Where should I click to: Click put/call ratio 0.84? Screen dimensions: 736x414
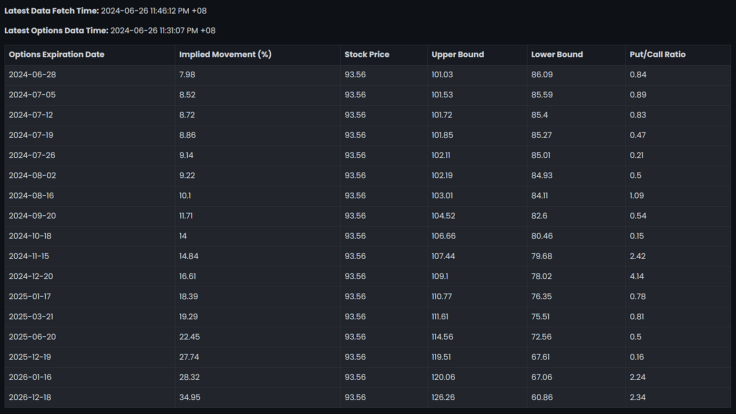[638, 75]
